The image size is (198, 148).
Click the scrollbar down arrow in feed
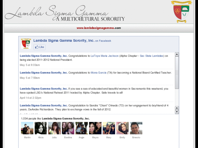click(177, 112)
